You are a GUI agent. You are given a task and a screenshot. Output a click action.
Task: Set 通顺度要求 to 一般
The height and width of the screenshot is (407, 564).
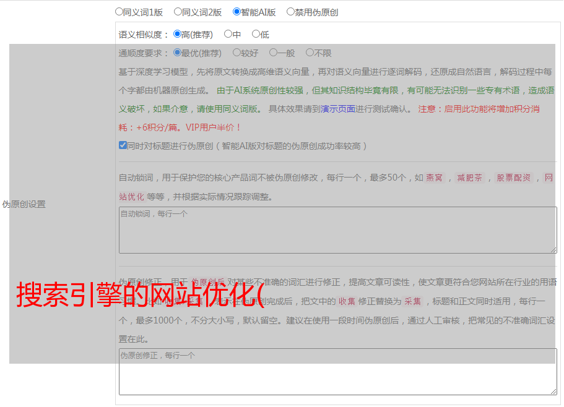coord(274,53)
